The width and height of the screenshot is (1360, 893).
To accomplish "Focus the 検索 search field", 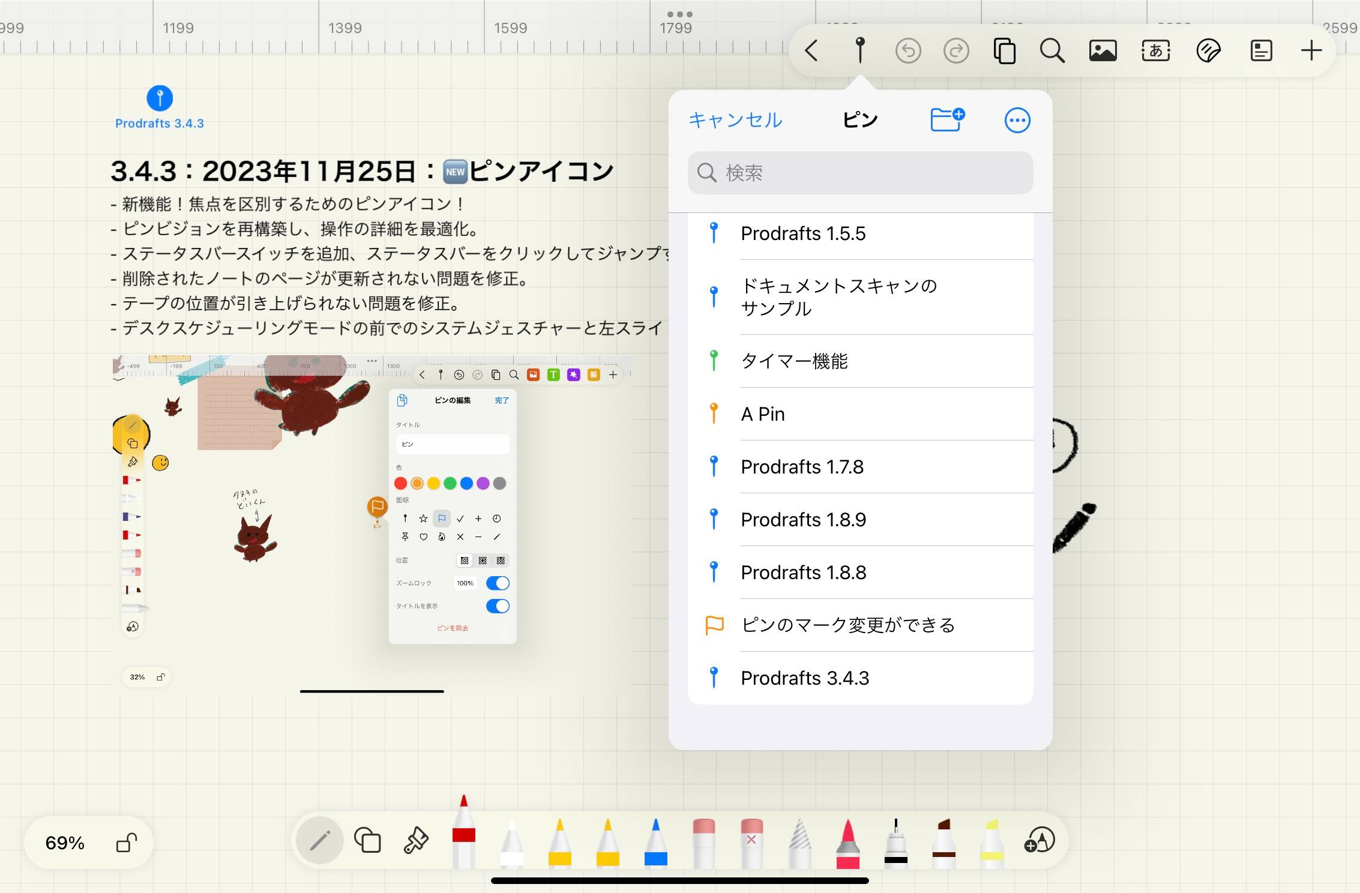I will 860,173.
